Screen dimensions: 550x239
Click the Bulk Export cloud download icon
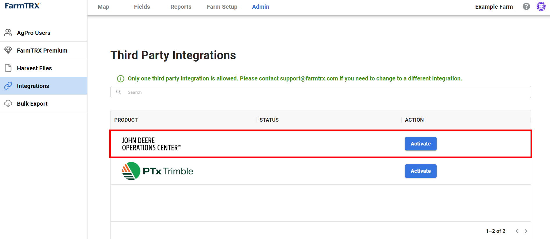(x=8, y=103)
